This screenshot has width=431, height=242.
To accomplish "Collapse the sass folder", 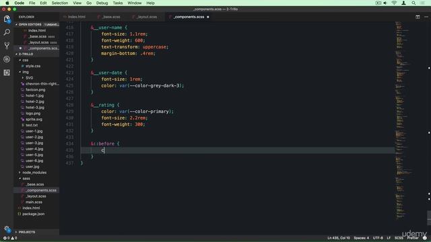I will click(26, 178).
